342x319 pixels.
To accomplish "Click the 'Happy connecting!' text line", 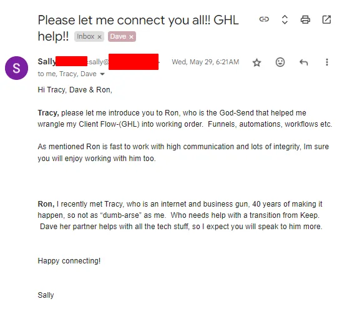I will pyautogui.click(x=69, y=261).
